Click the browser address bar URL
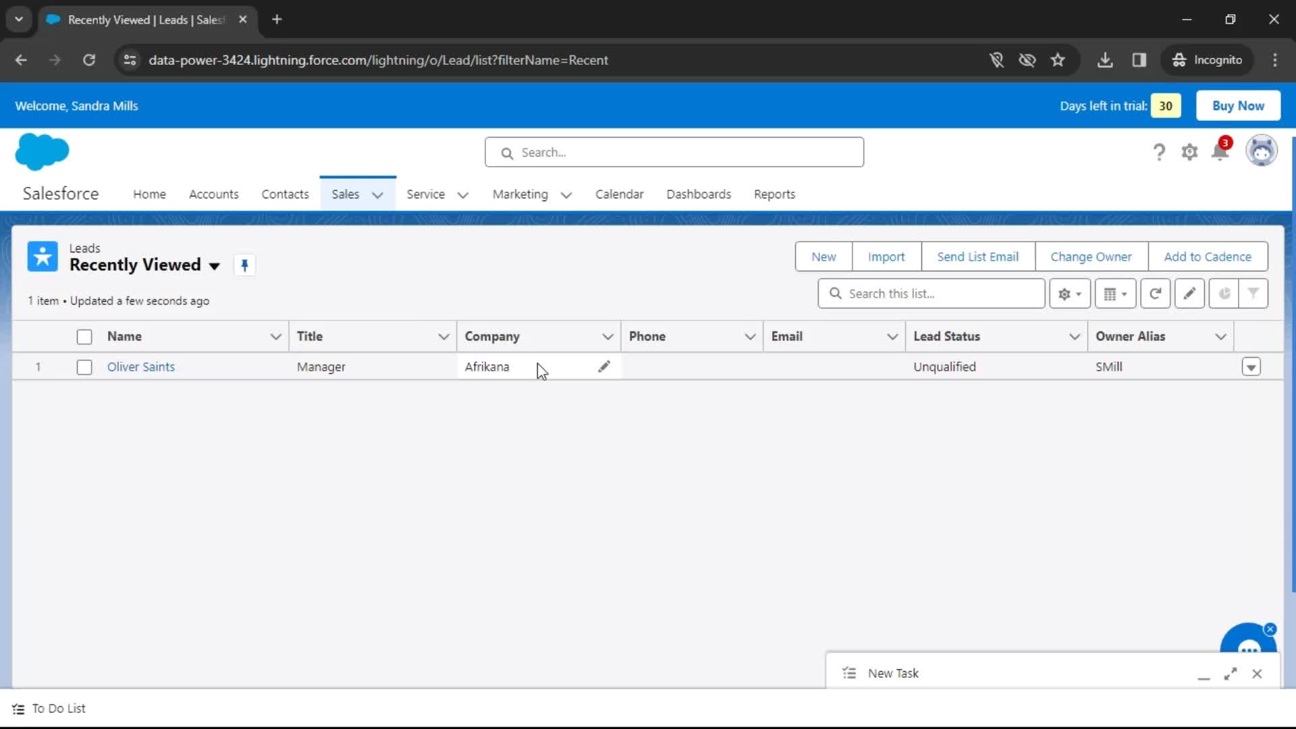 pos(378,60)
